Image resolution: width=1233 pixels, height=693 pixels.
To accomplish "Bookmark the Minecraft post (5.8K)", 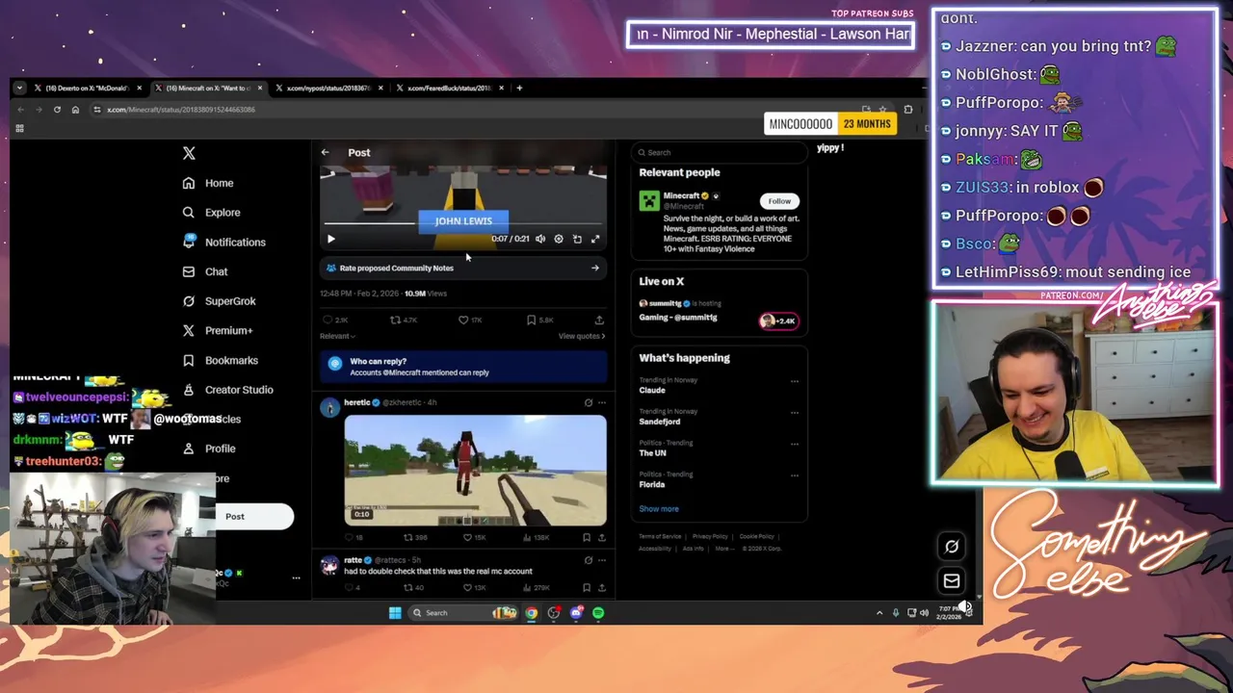I will (x=539, y=320).
